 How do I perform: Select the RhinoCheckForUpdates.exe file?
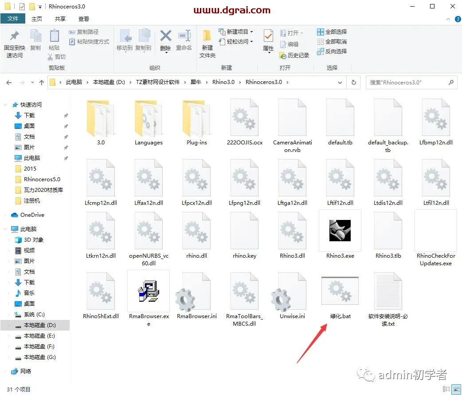(x=435, y=239)
